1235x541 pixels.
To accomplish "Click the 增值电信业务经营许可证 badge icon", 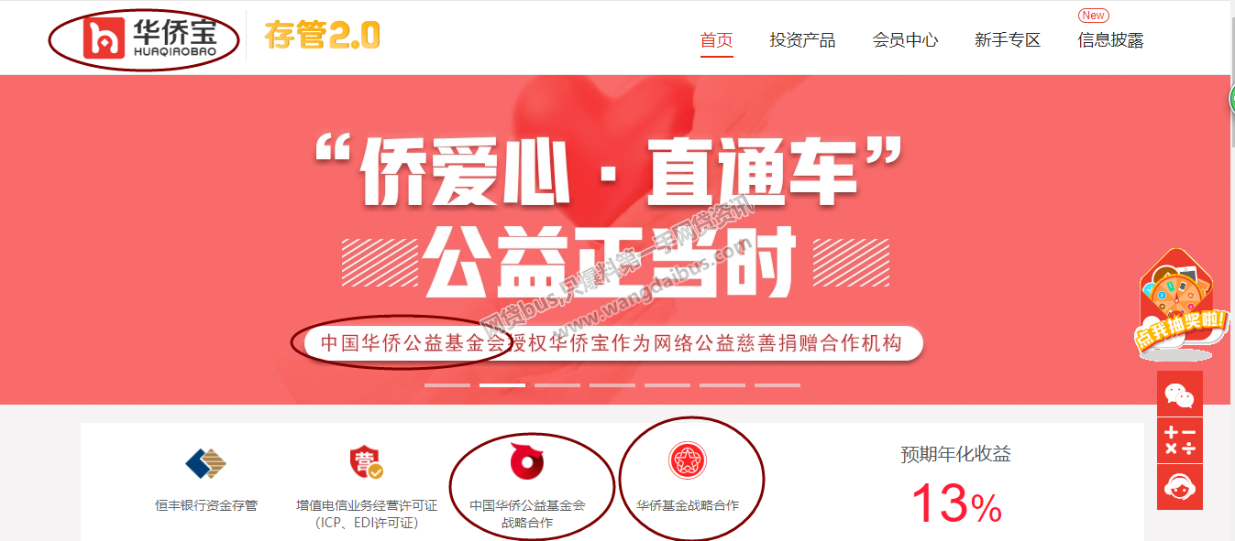I will click(366, 463).
